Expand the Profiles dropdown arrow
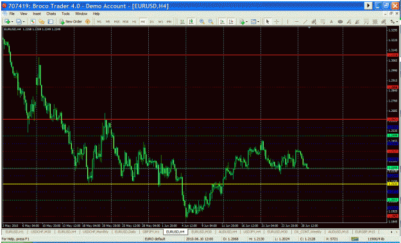The height and width of the screenshot is (243, 401). coord(24,22)
